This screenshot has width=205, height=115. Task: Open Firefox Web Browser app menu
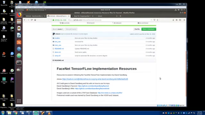36,10
